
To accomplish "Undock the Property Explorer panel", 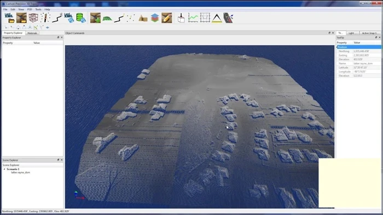I will (x=58, y=37).
